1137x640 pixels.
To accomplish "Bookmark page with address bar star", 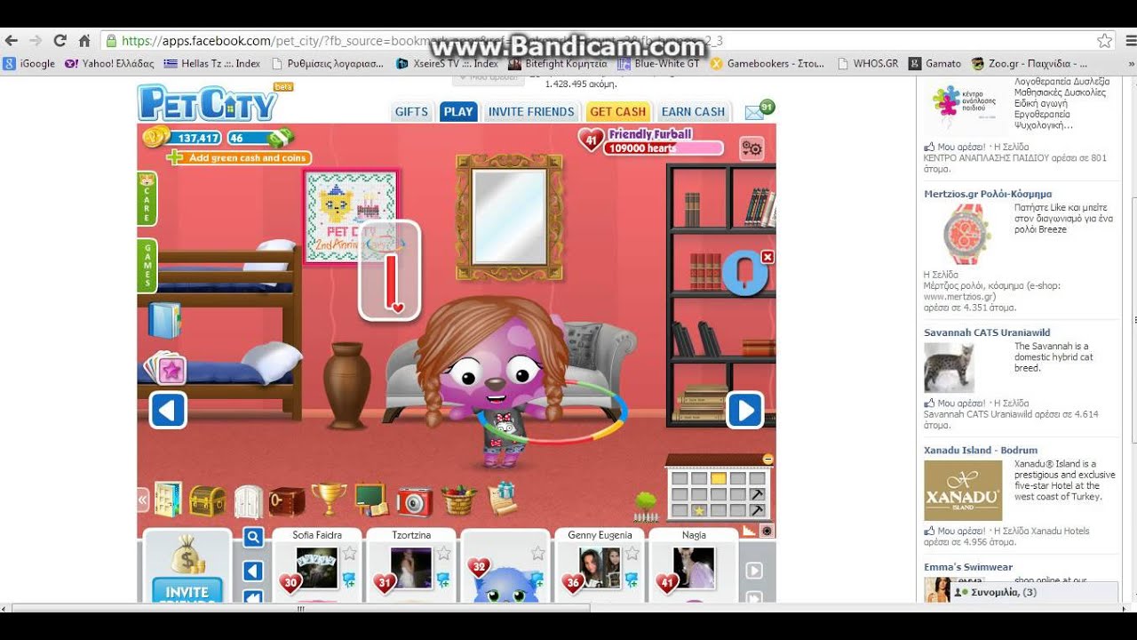I will click(x=1104, y=41).
